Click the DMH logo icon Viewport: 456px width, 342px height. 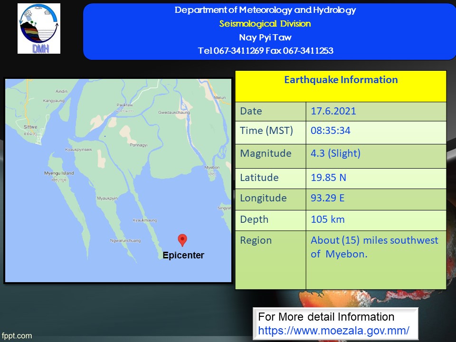tap(39, 28)
